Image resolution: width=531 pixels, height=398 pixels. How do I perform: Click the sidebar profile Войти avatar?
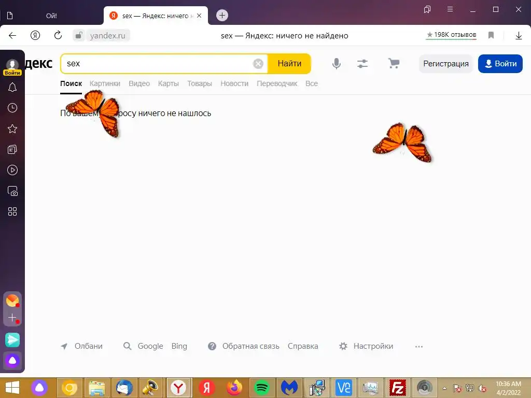12,67
